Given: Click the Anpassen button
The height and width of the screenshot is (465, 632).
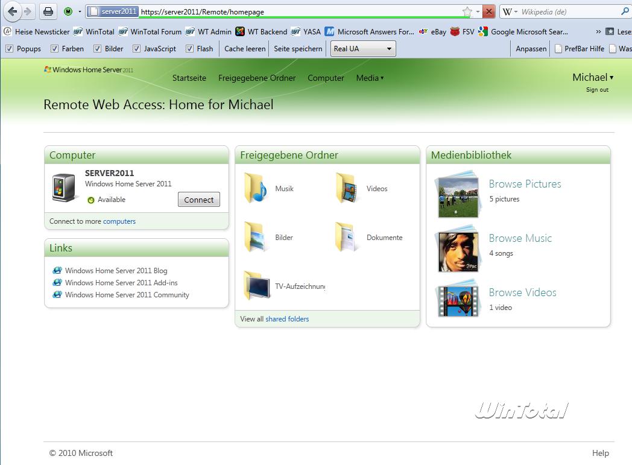Looking at the screenshot, I should tap(531, 49).
